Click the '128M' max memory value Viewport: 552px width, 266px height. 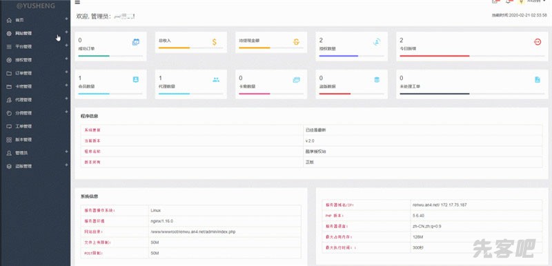(418, 237)
